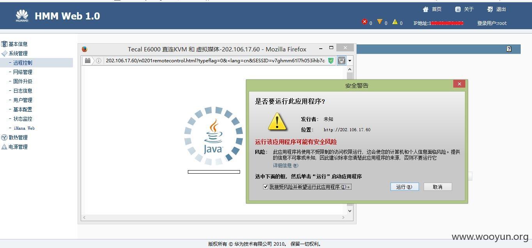
Task: Open 状态监控 from the sidebar
Action: coord(23,119)
